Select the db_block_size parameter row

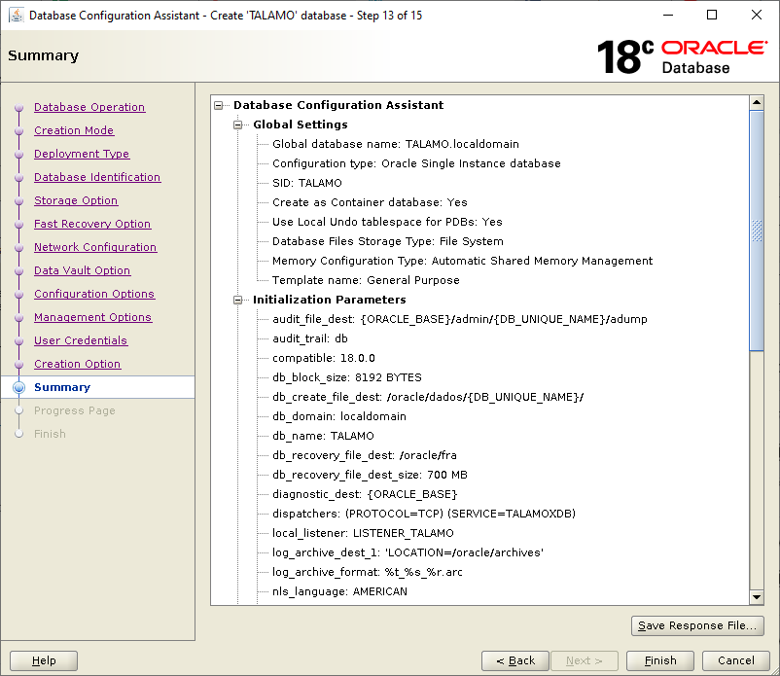[347, 377]
